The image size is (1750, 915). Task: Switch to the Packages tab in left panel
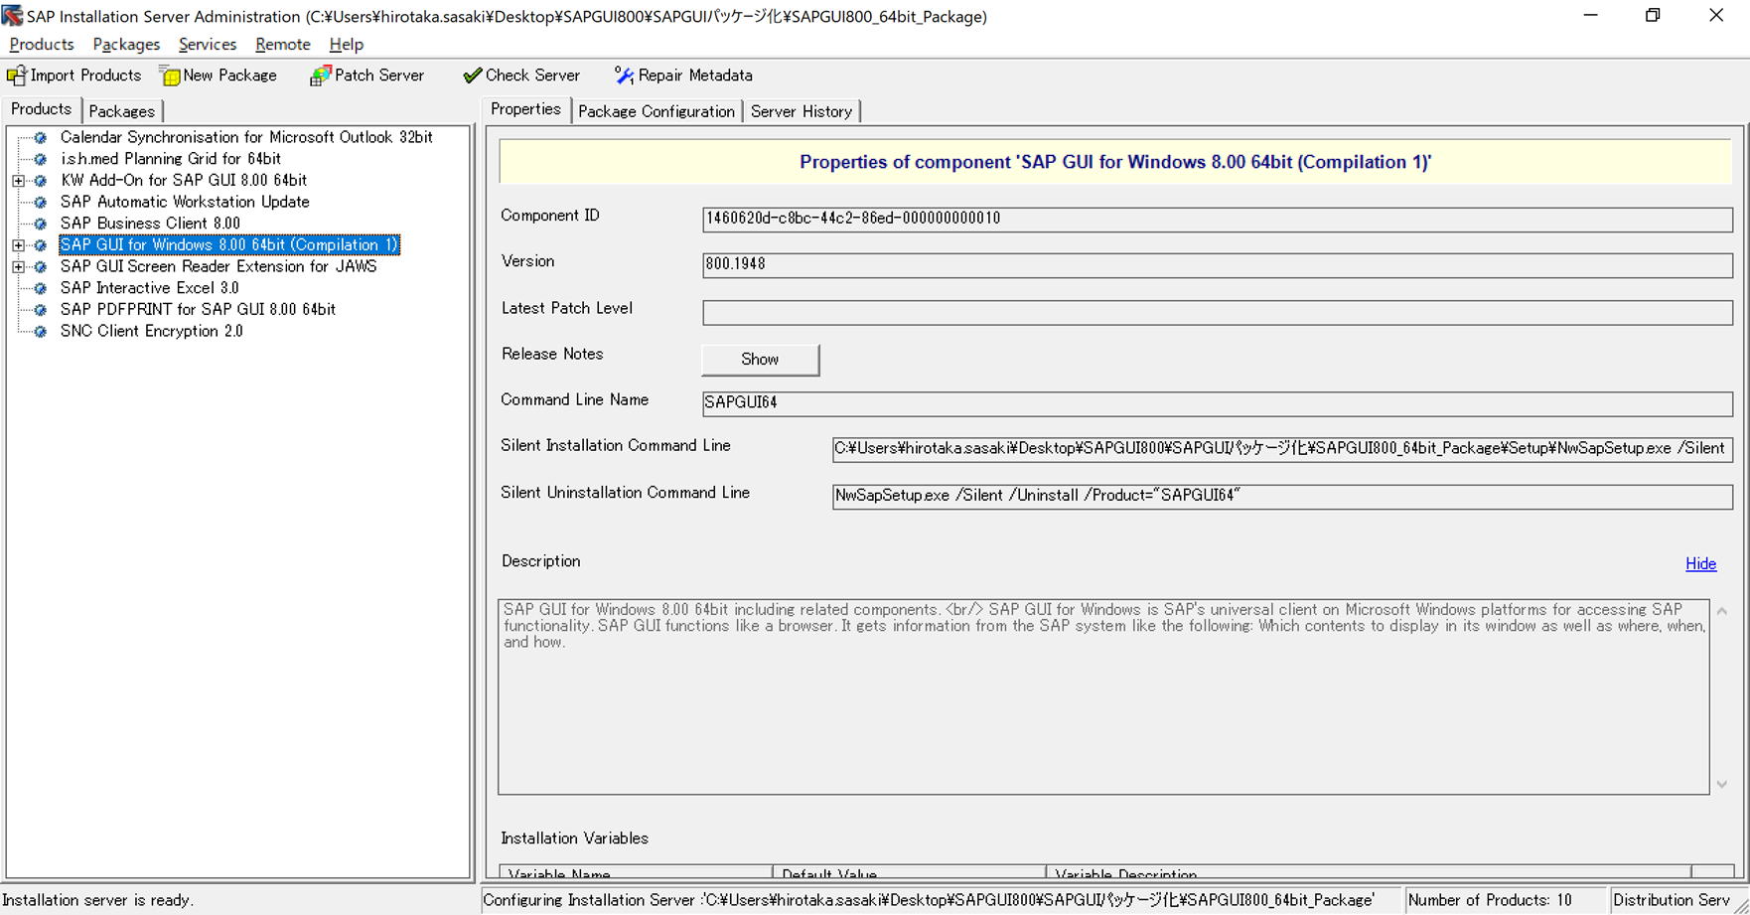[122, 111]
